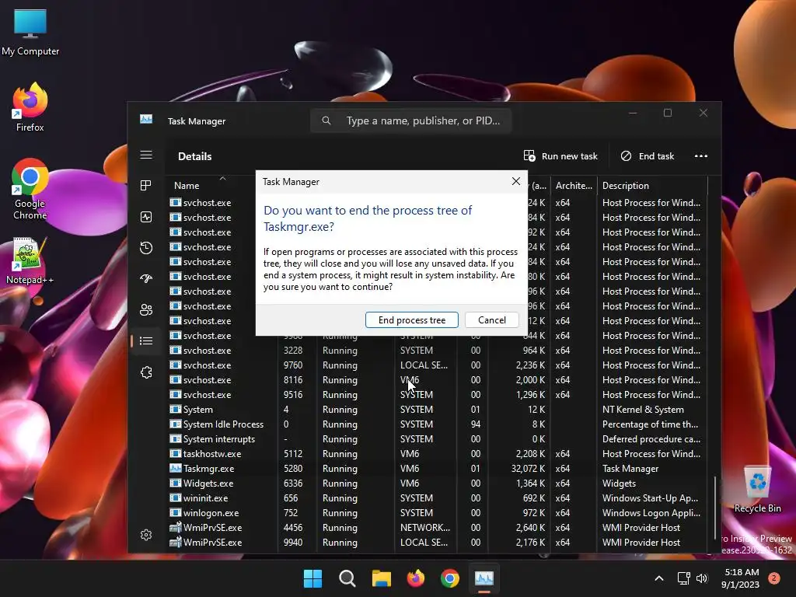Select the System Idle Process row
796x597 pixels.
point(437,424)
